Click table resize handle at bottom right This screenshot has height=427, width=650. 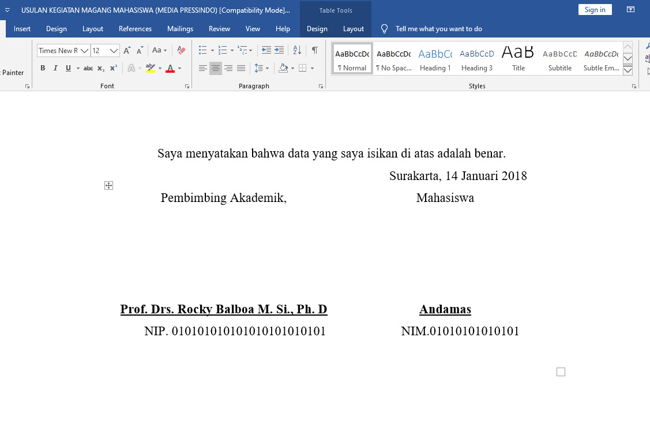(561, 372)
